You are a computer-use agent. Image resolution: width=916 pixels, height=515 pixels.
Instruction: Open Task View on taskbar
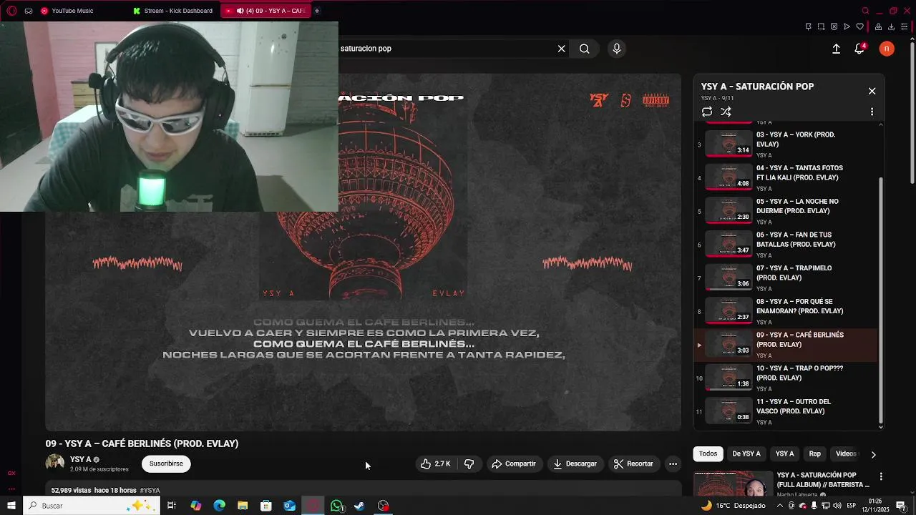tap(172, 506)
